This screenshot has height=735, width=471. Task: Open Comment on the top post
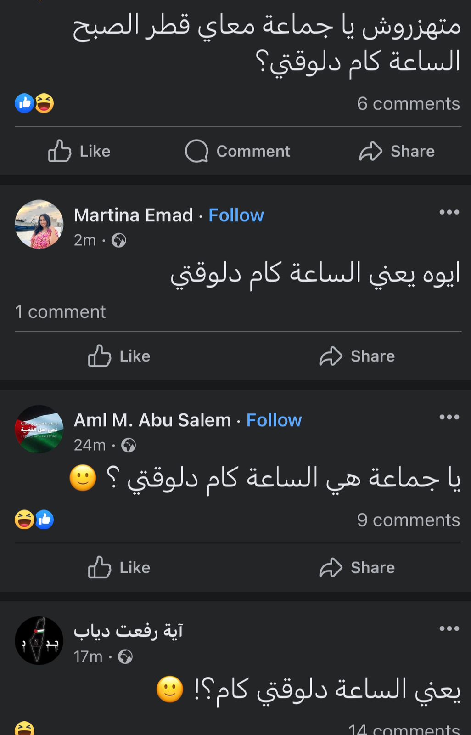[238, 151]
